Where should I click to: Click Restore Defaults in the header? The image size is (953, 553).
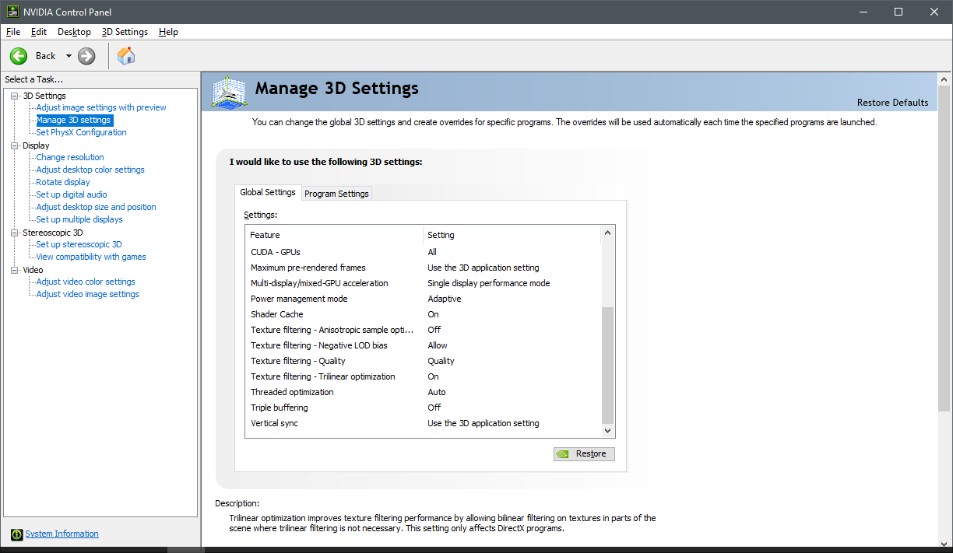point(892,103)
